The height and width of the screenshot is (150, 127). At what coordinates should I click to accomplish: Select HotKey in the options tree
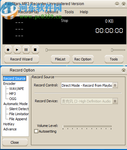pos(9,124)
